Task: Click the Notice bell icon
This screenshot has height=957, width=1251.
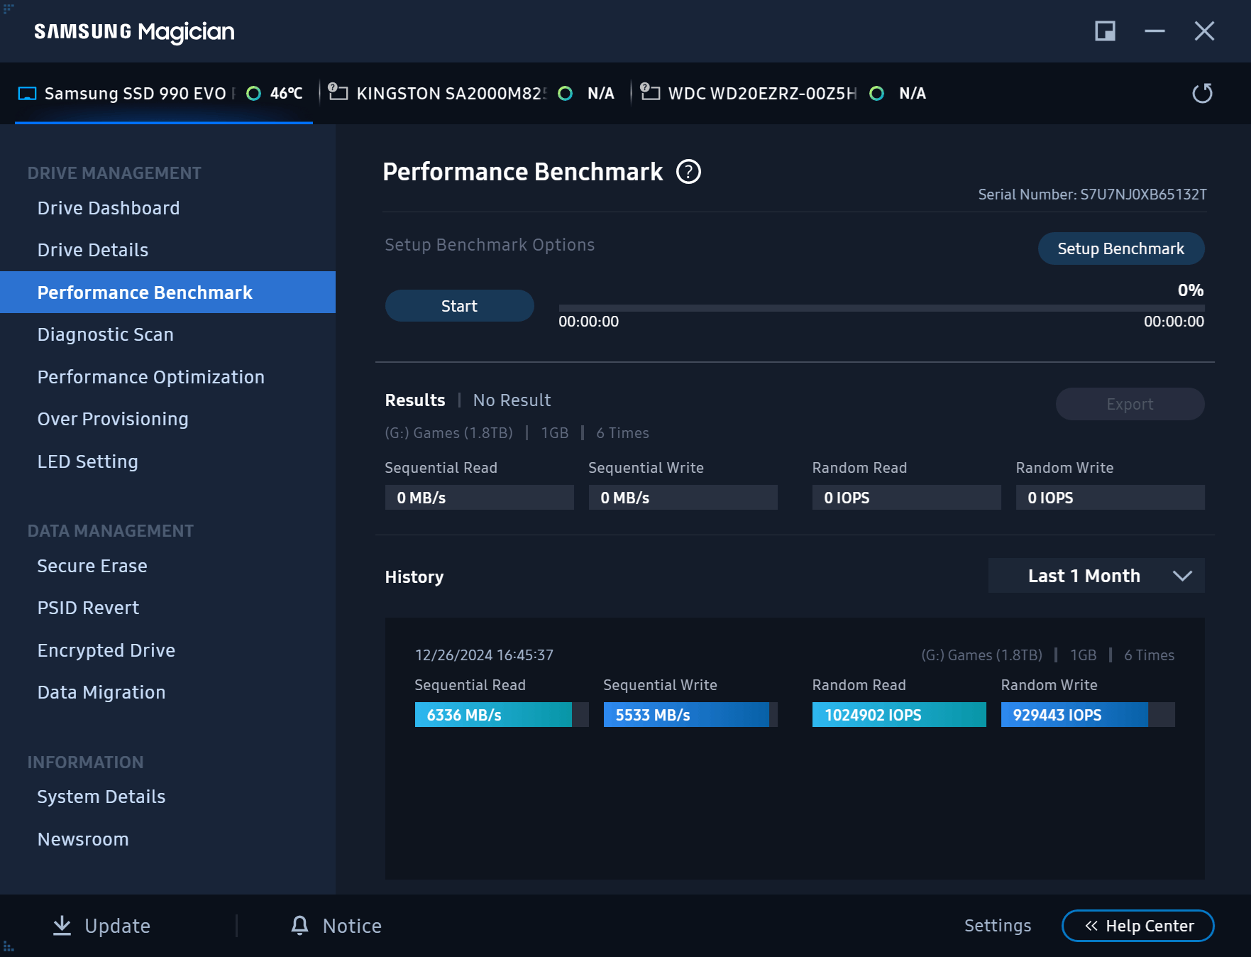Action: click(x=300, y=925)
